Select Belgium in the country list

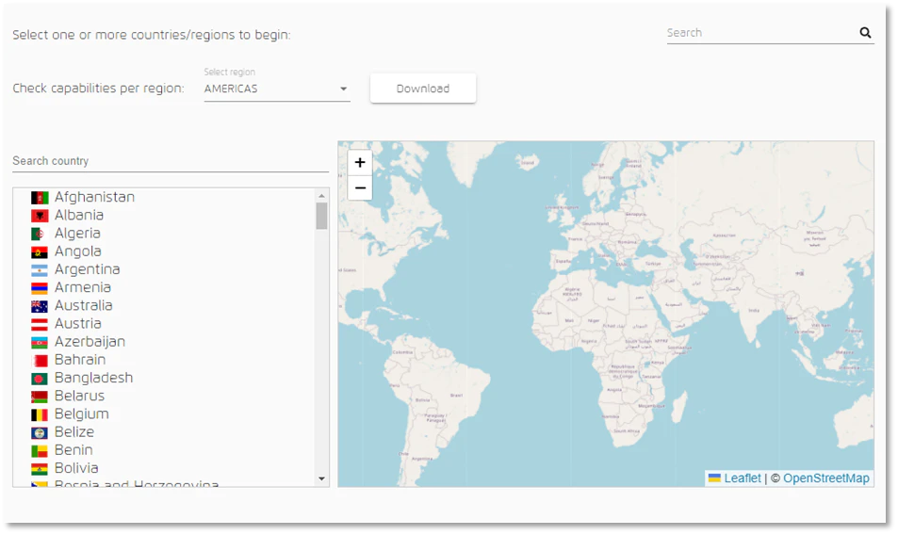tap(82, 414)
